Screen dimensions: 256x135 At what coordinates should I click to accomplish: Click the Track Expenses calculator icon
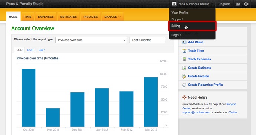point(184,59)
